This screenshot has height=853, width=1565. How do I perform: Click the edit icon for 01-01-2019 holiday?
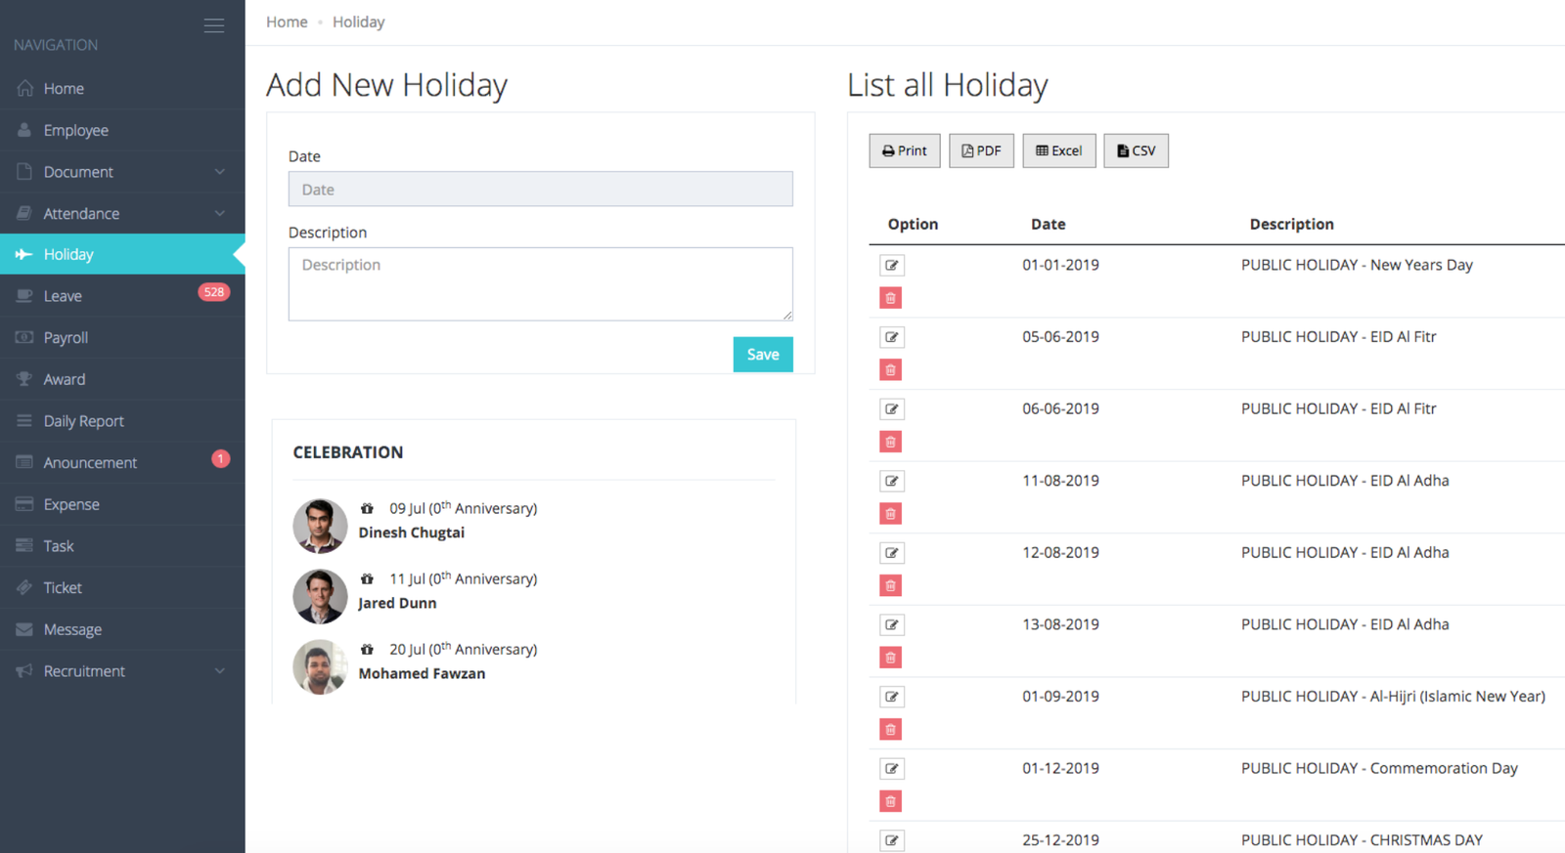(x=891, y=266)
